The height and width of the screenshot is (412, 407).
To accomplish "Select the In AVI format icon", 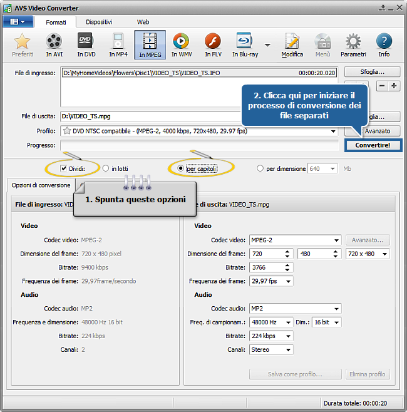I will (54, 44).
